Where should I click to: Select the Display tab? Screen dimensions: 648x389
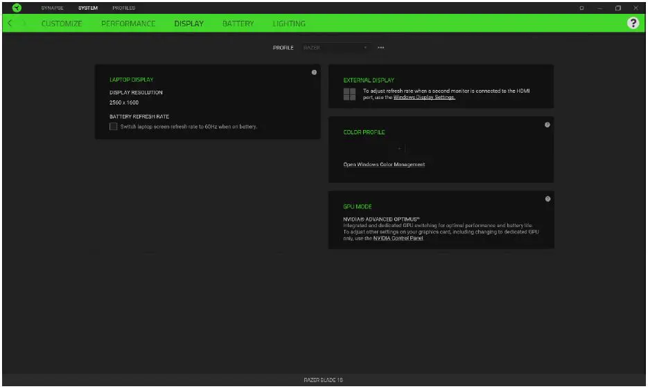(189, 24)
